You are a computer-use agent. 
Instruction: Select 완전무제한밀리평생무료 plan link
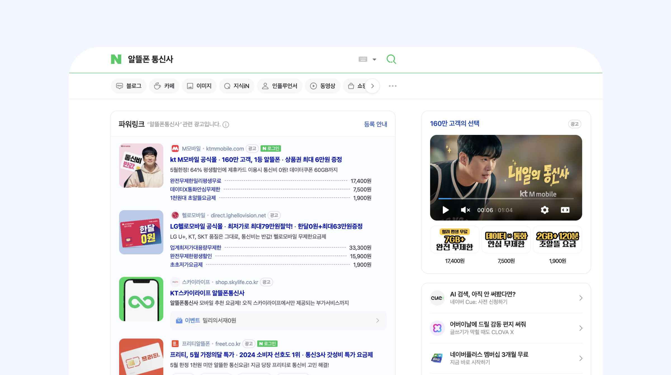[195, 181]
